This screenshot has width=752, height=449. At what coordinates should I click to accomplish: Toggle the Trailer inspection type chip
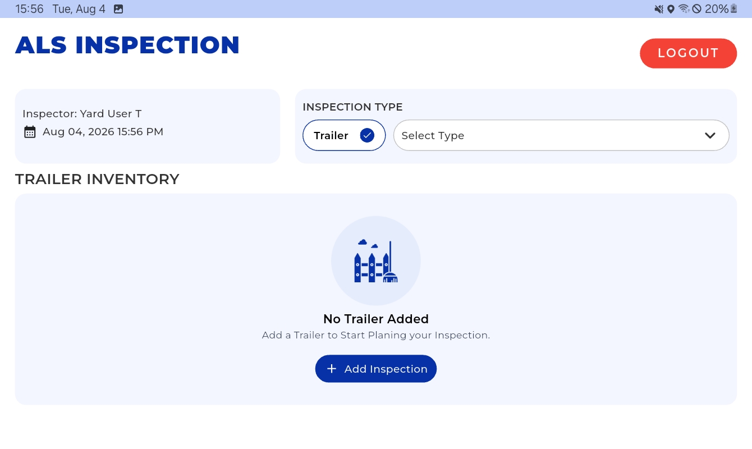click(x=344, y=135)
